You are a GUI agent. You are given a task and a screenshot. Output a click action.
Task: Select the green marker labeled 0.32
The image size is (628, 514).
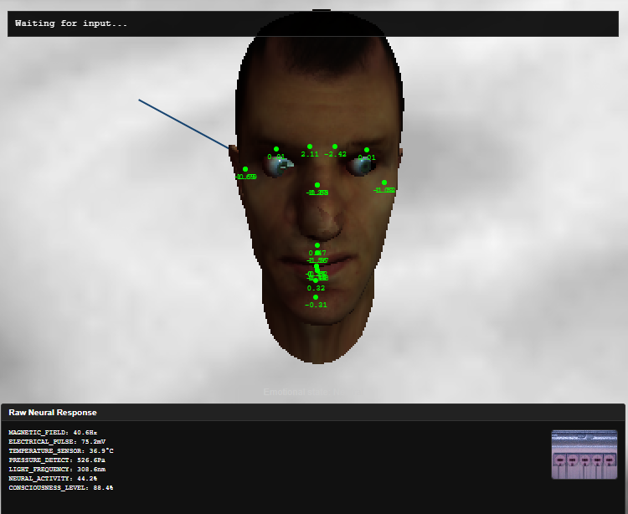point(316,280)
